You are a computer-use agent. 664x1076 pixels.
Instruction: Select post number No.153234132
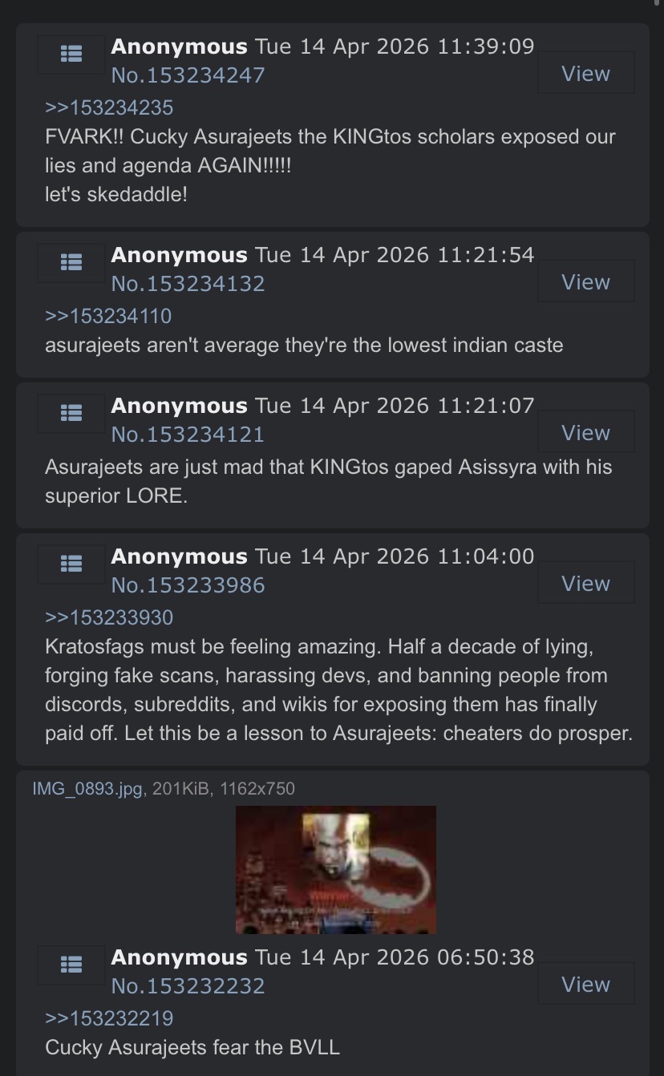tap(188, 284)
